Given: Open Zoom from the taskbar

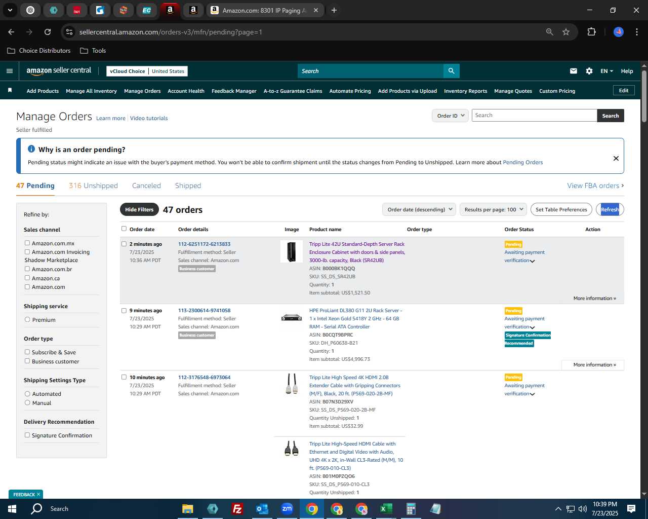Looking at the screenshot, I should point(287,509).
